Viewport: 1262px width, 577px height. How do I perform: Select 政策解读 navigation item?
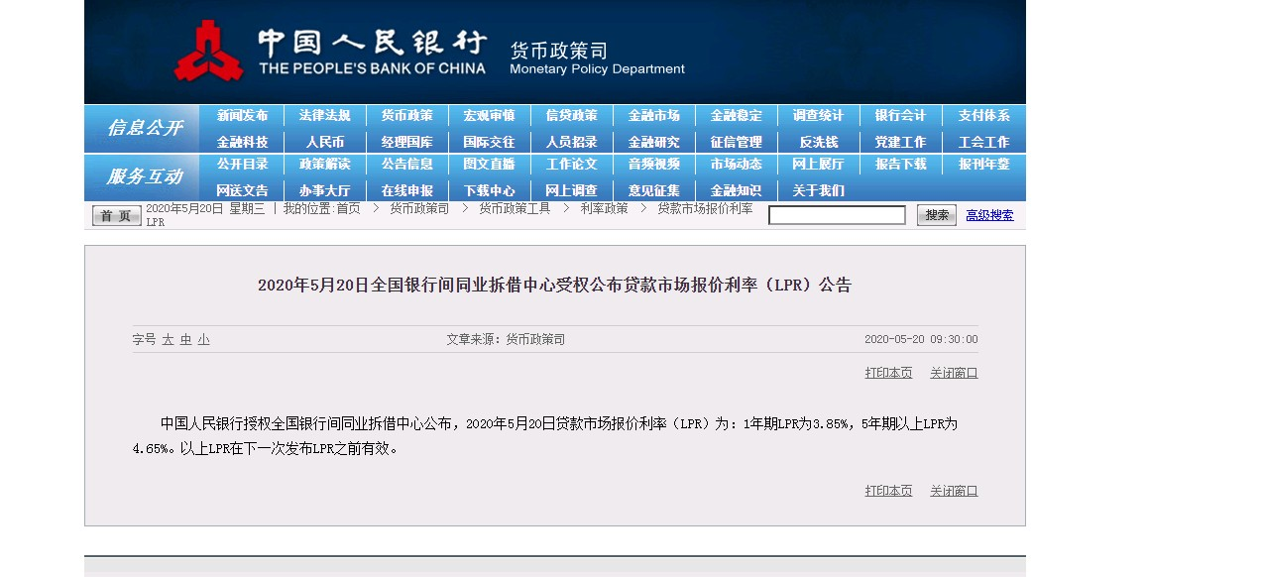pos(324,165)
